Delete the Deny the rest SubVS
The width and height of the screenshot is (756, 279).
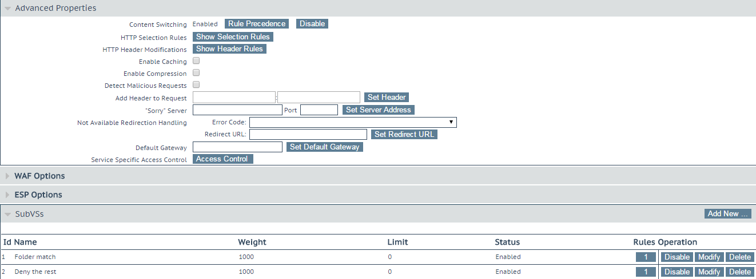[x=740, y=272]
